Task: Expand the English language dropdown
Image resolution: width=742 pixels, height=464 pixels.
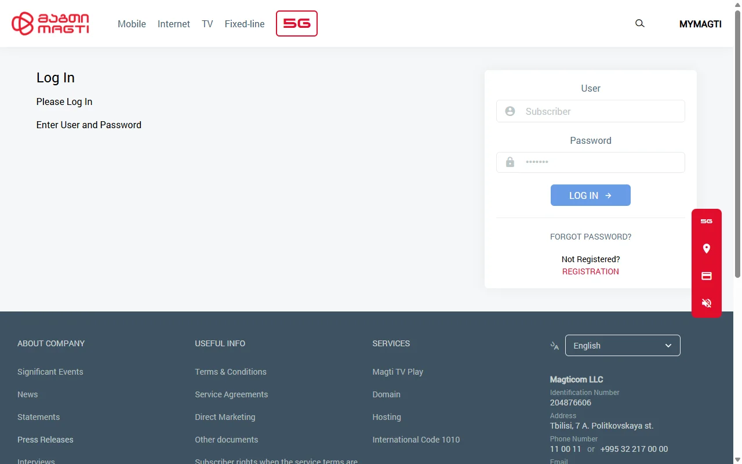Action: click(623, 346)
